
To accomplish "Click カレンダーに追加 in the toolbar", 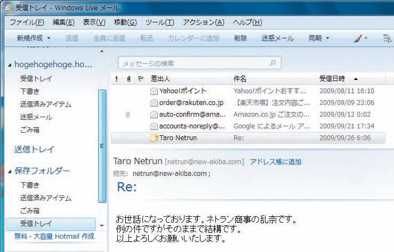I will (x=193, y=38).
